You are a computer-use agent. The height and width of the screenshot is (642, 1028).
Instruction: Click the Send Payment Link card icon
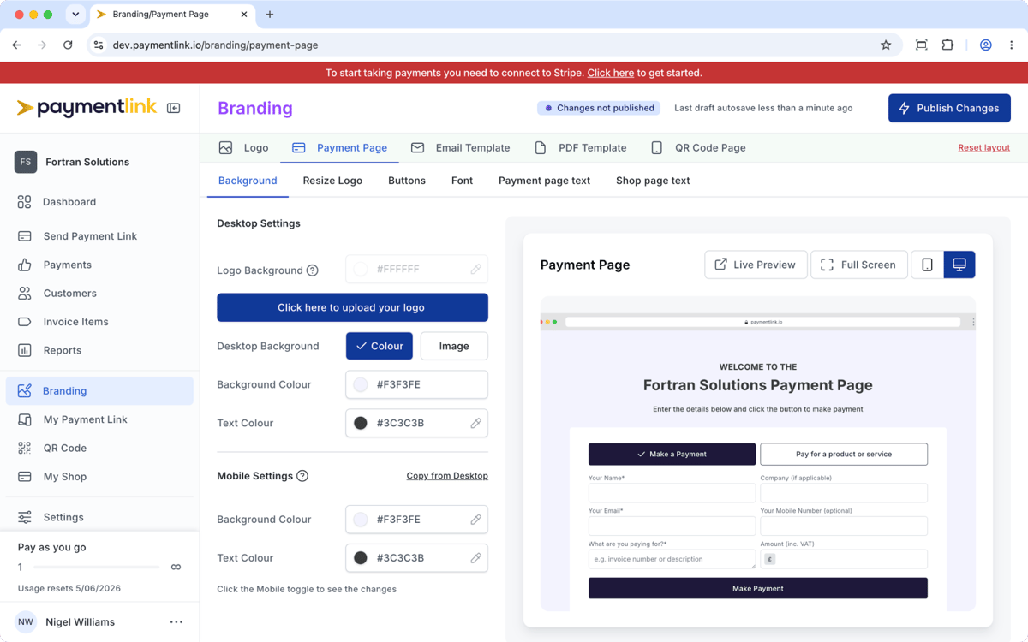[25, 236]
